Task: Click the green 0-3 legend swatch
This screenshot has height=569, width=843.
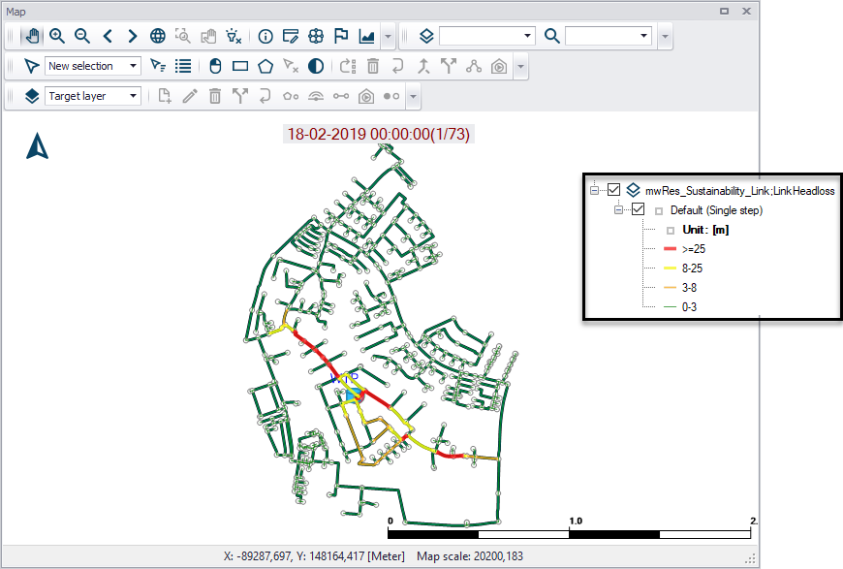Action: pos(670,306)
